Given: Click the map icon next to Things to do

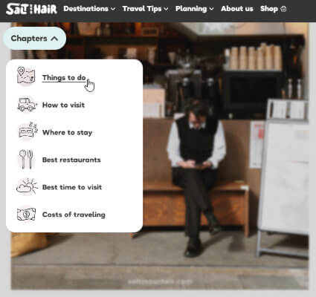Looking at the screenshot, I should 26,76.
